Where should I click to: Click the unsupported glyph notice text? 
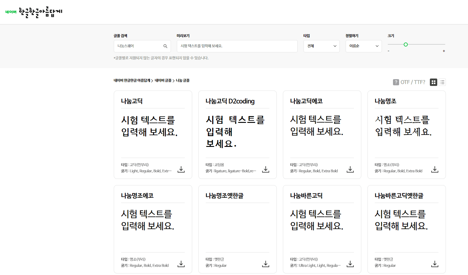coord(161,58)
